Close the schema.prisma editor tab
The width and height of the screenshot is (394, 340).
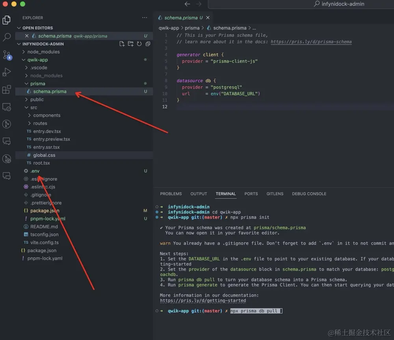pos(208,18)
